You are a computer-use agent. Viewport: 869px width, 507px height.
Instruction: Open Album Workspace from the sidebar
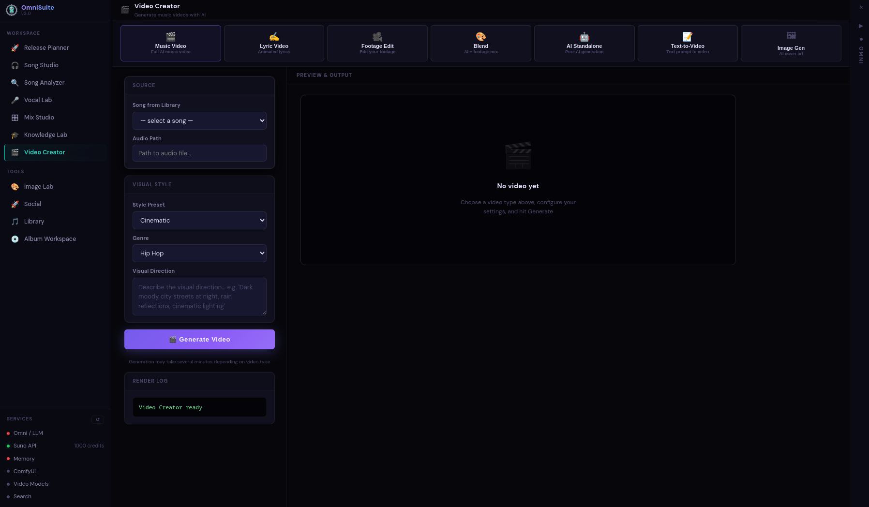(50, 239)
